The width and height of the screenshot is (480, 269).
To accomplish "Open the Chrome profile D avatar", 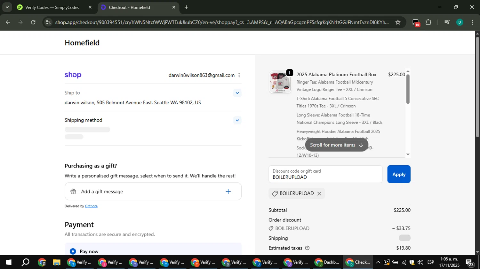I will click(x=460, y=22).
